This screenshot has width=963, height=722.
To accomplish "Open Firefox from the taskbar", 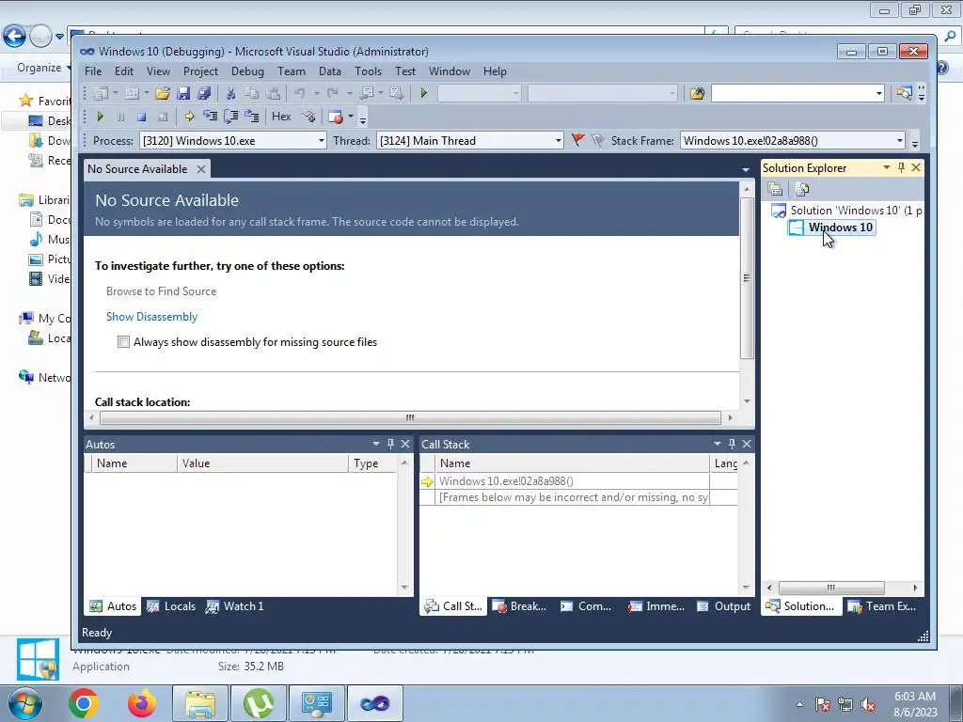I will tap(142, 703).
